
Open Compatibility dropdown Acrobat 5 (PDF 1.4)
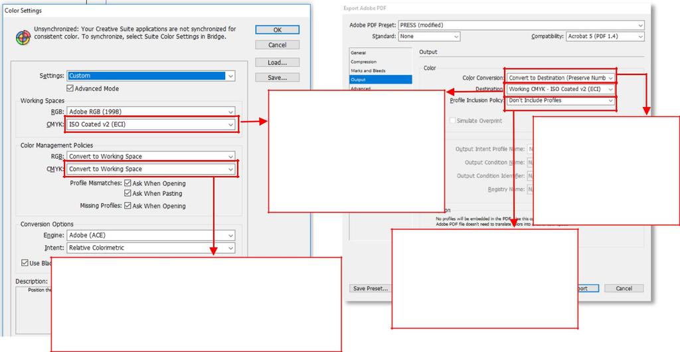(605, 37)
